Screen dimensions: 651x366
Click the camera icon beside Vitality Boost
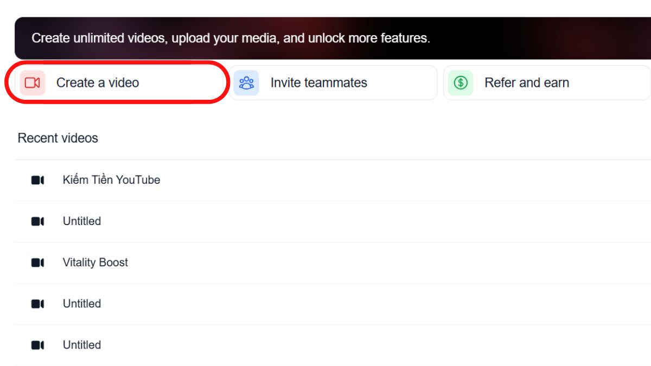(37, 262)
